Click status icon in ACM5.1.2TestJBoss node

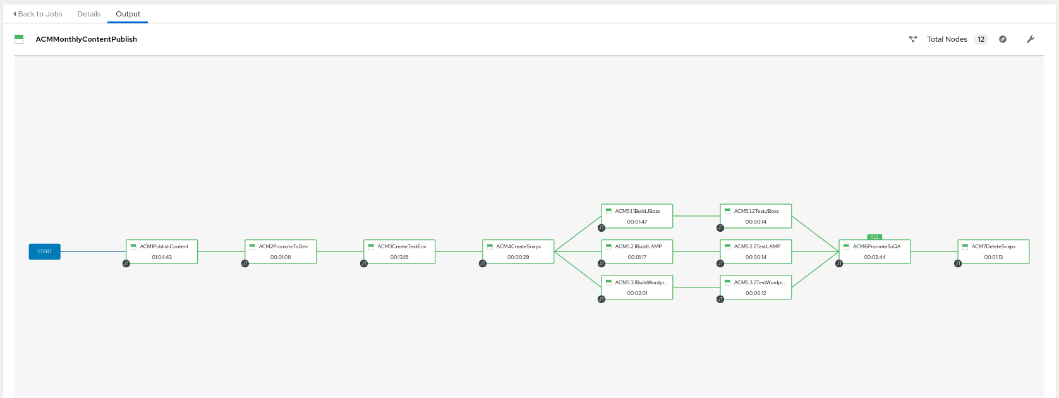[x=727, y=211]
